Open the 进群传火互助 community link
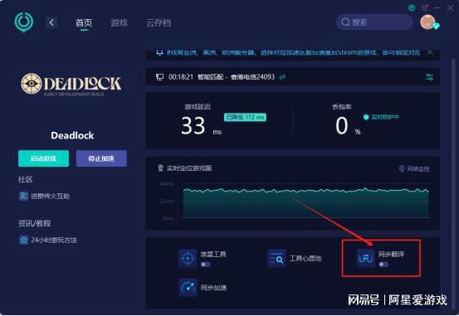 [x=50, y=196]
